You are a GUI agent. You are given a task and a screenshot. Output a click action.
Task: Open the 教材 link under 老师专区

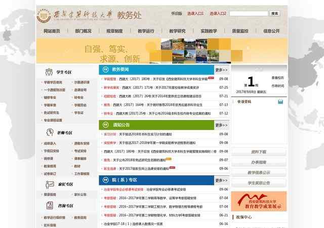coord(77,166)
